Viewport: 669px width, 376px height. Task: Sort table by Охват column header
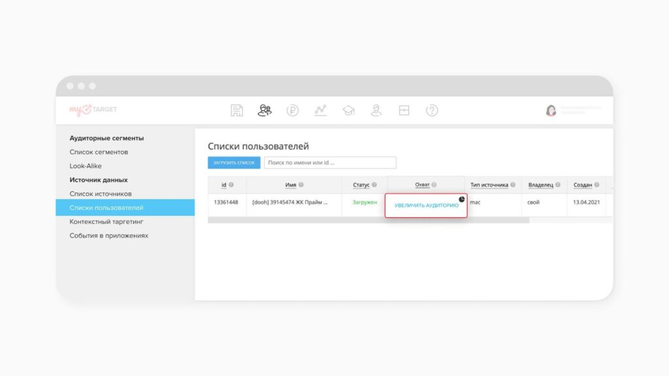[x=422, y=185]
